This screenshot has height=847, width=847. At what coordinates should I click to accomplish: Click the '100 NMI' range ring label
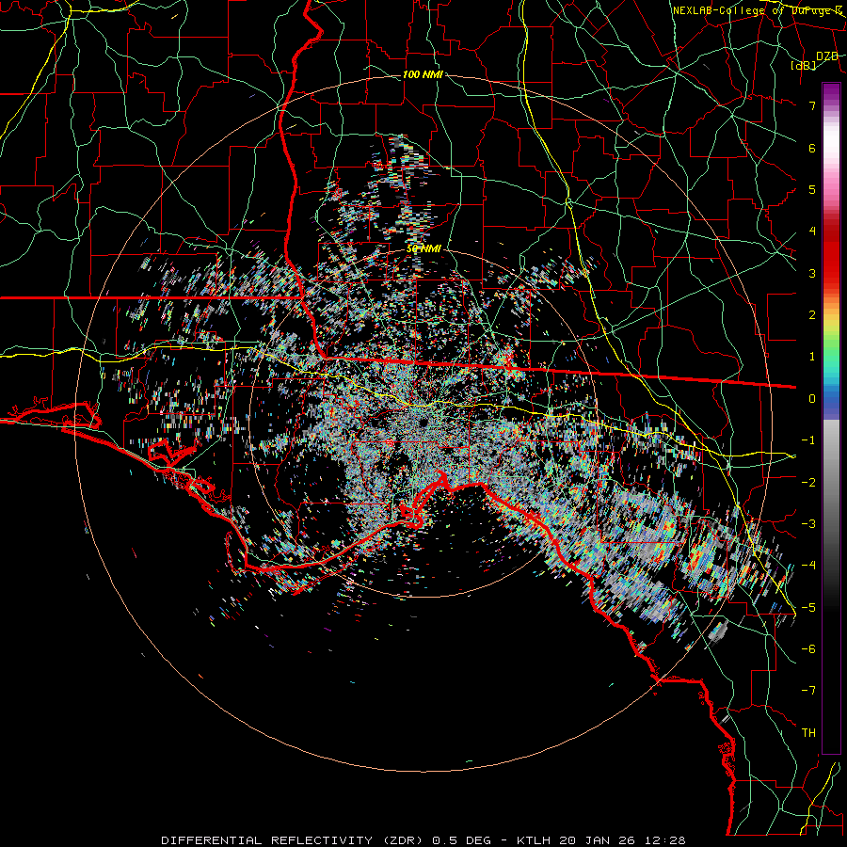[423, 74]
